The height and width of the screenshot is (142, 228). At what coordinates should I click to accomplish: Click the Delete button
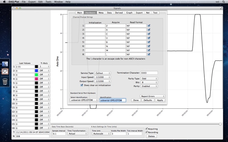coord(151,136)
